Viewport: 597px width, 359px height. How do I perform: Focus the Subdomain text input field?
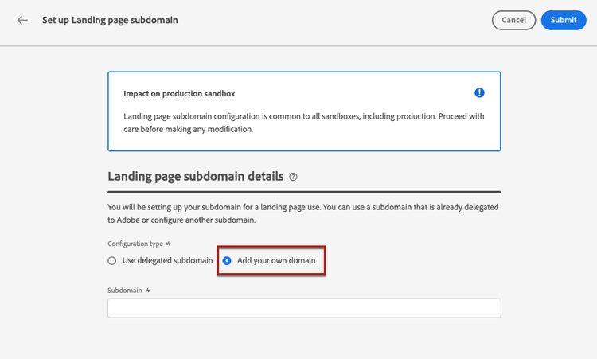click(304, 308)
